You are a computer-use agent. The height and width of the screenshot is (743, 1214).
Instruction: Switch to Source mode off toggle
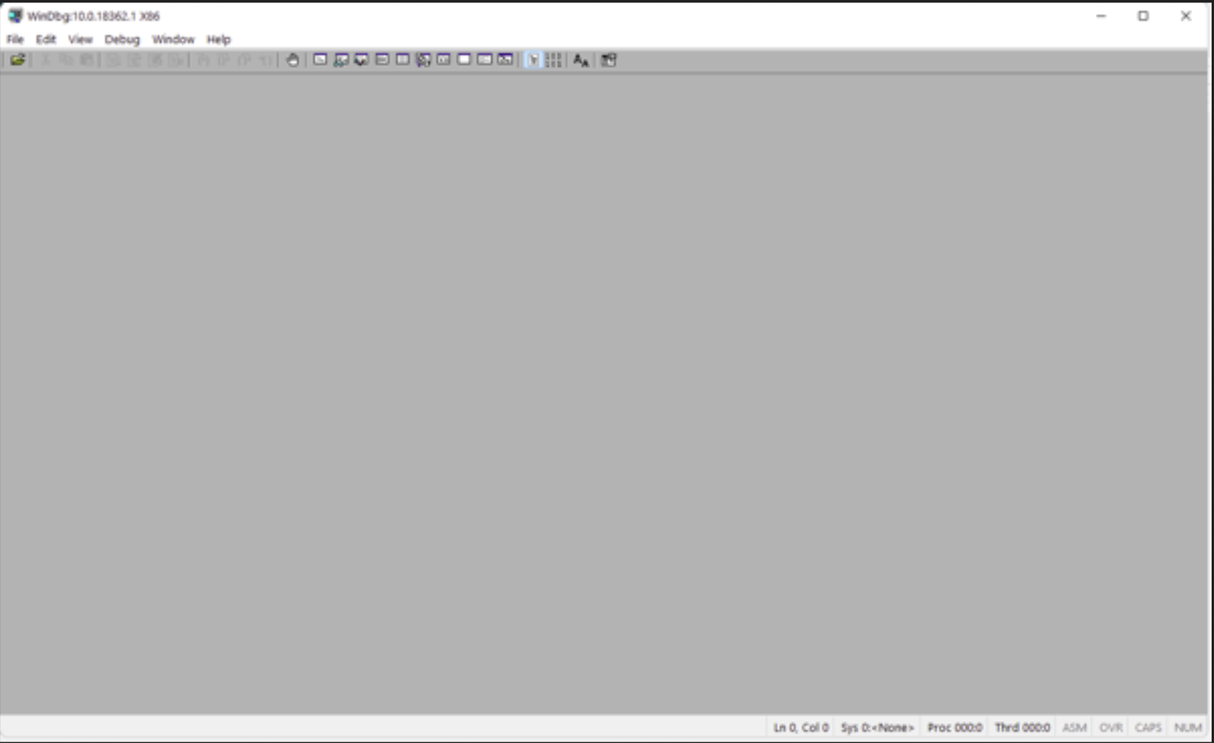[553, 60]
